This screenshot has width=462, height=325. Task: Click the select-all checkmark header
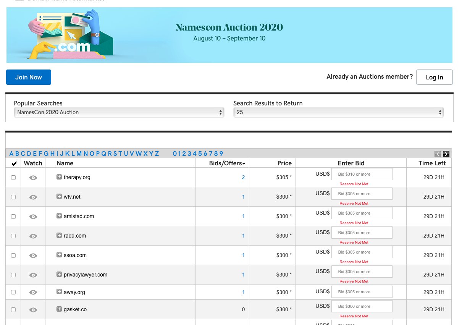coord(14,163)
